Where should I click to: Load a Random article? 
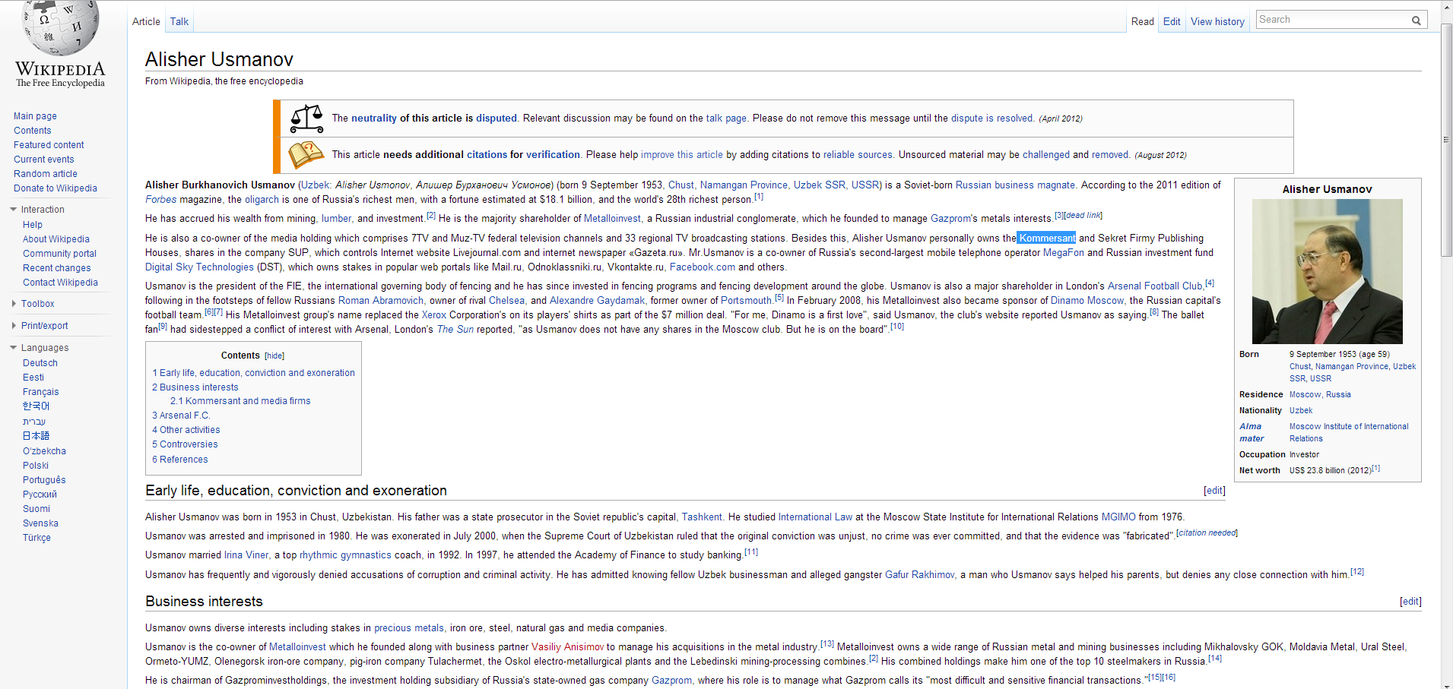click(x=45, y=174)
